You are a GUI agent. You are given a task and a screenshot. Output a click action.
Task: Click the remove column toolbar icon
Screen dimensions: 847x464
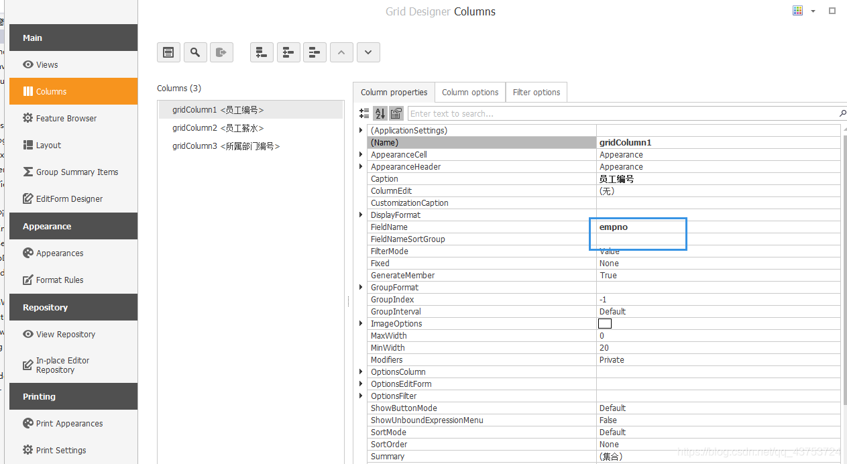pyautogui.click(x=315, y=52)
